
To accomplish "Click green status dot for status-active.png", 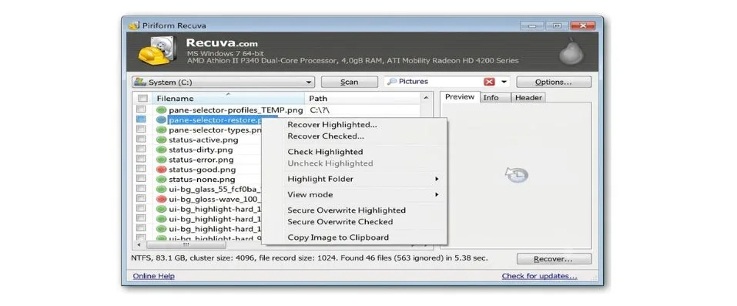I will [161, 140].
